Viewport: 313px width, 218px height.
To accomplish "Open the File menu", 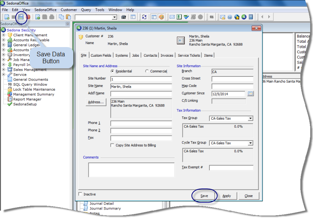I will click(5, 10).
